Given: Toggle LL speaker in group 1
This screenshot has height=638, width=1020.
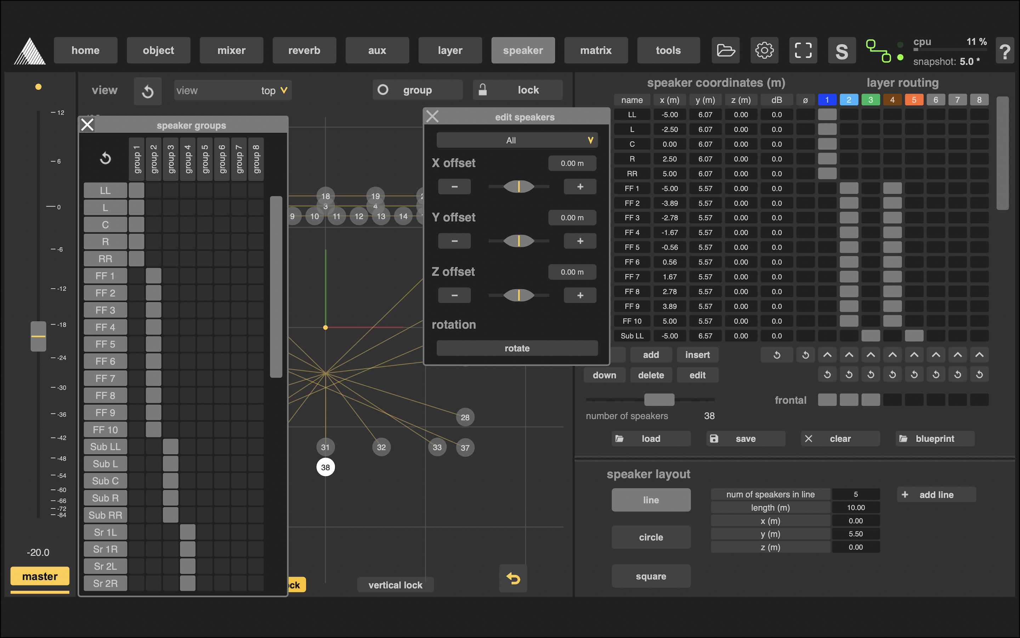Looking at the screenshot, I should coord(136,190).
